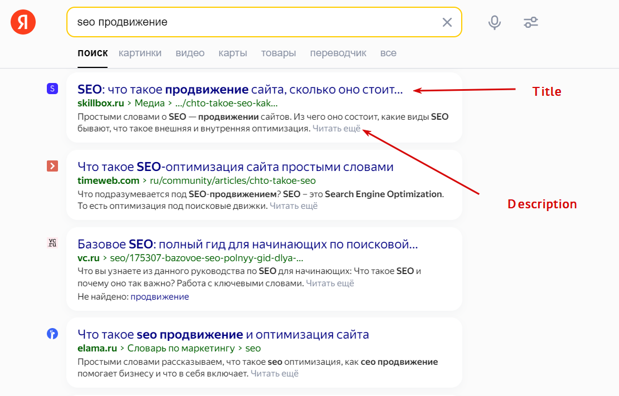The image size is (619, 396).
Task: Click the Yandex logo
Action: click(x=22, y=22)
